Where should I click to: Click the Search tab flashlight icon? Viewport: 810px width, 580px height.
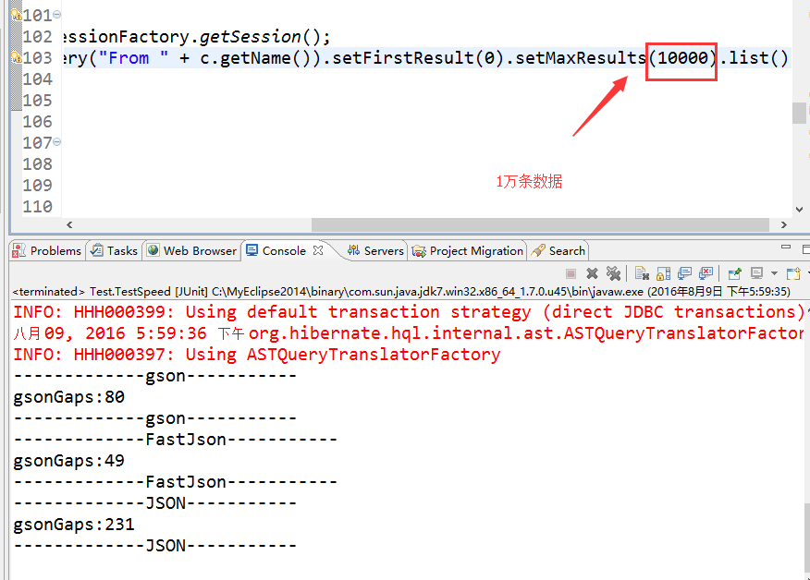point(538,250)
